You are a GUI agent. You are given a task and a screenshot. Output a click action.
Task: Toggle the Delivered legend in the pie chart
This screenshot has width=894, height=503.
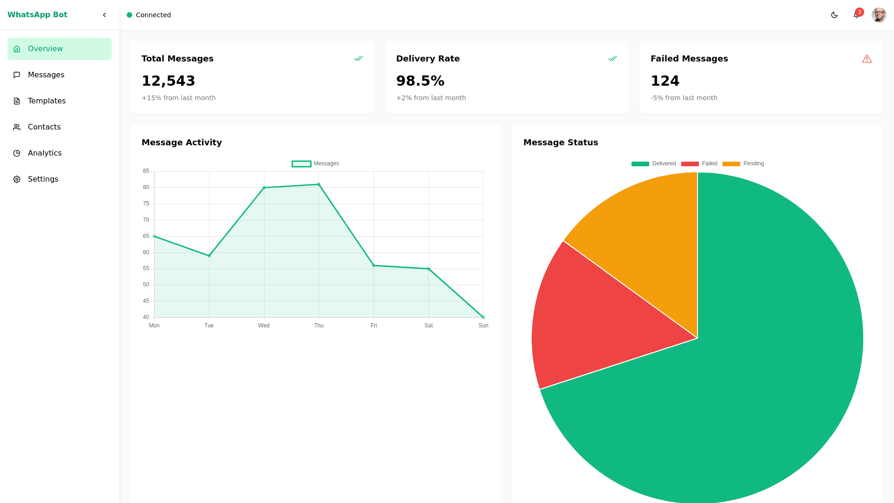[x=653, y=163]
